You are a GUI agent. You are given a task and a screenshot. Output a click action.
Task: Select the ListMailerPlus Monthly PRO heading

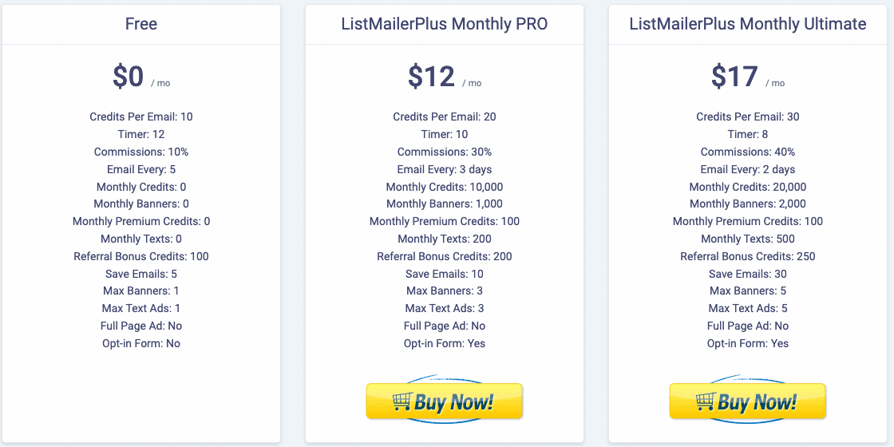tap(444, 24)
